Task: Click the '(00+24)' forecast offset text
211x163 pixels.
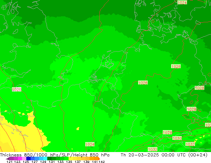Action: point(198,155)
